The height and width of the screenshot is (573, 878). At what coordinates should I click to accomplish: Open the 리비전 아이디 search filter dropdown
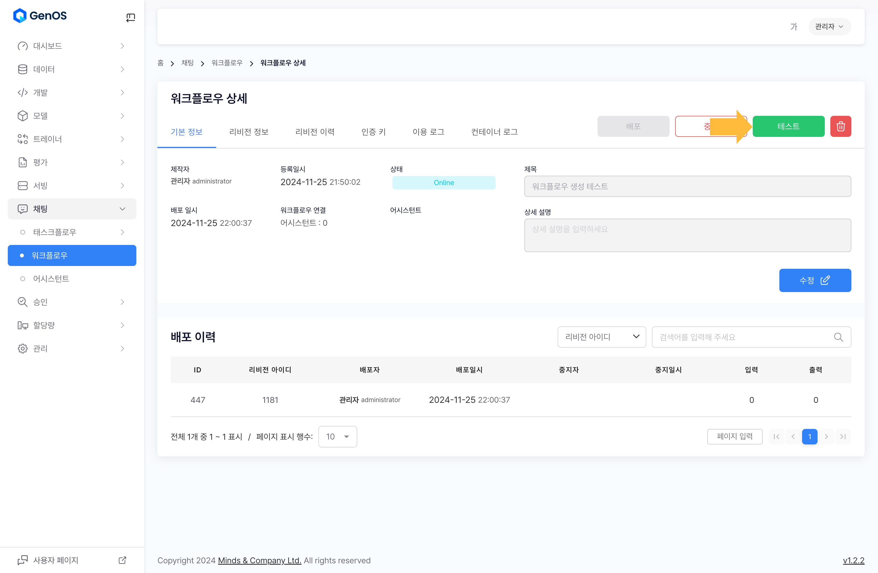[601, 337]
